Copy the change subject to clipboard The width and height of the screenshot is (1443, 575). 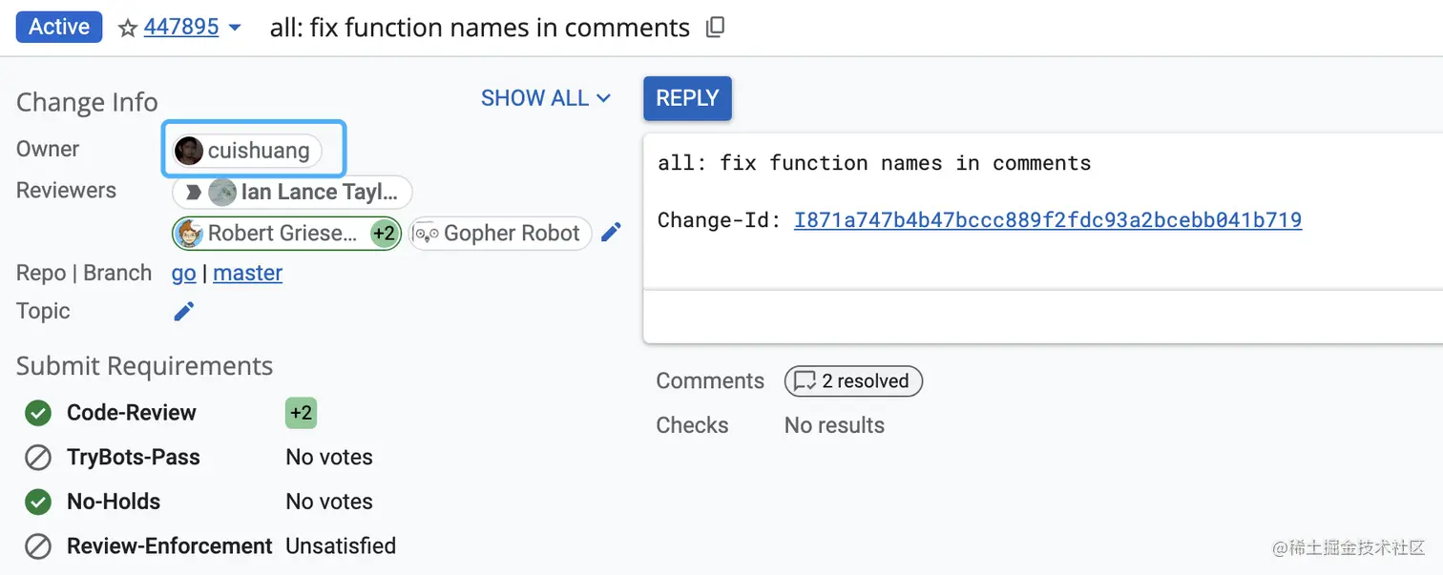click(x=715, y=28)
